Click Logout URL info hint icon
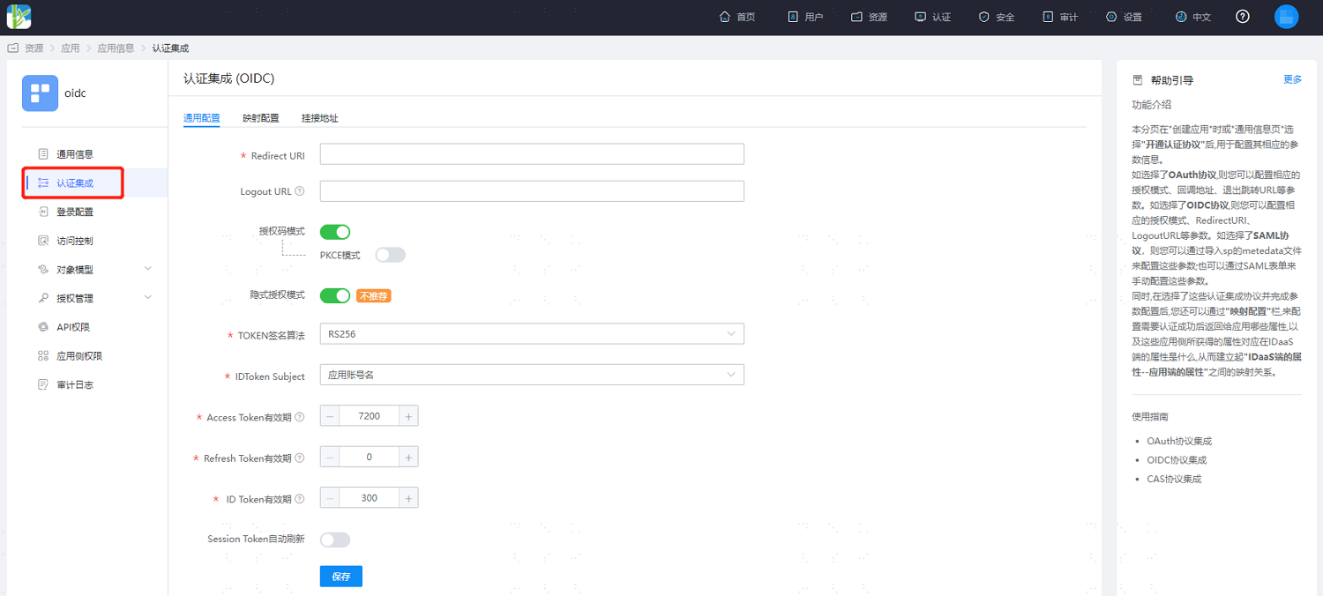 300,191
